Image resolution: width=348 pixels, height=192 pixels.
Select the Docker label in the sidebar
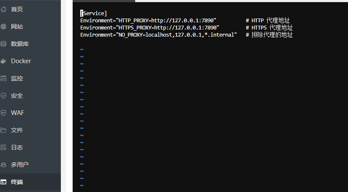point(21,61)
